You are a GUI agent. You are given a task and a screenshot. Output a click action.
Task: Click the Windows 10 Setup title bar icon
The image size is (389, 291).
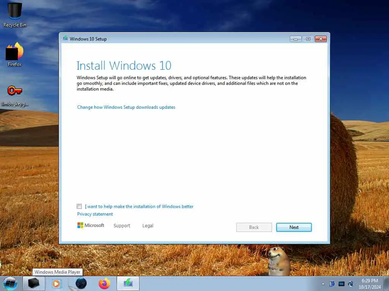[x=65, y=38]
